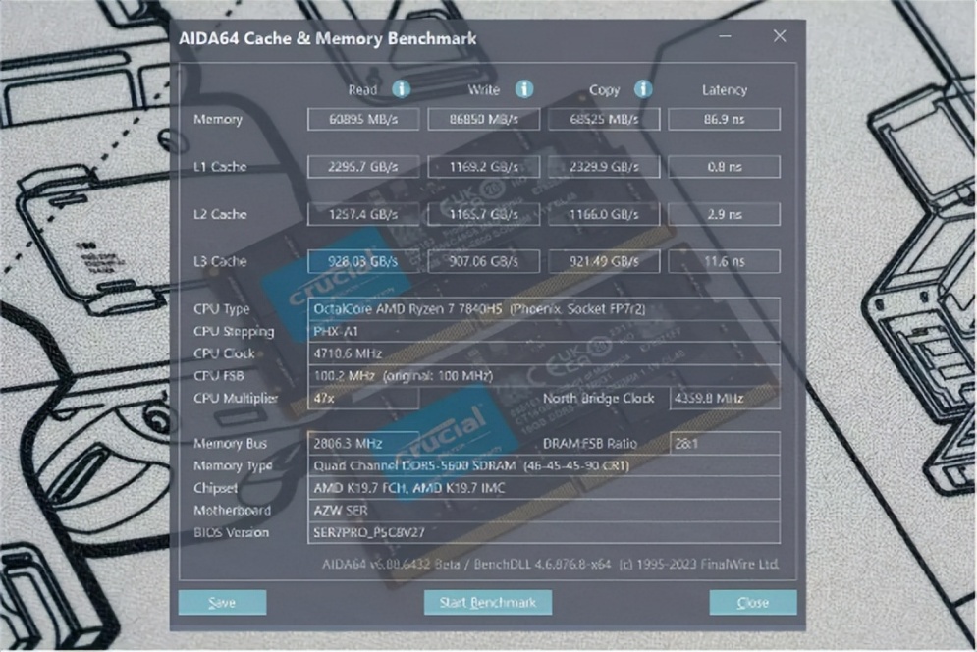Click the CPU Type label
The height and width of the screenshot is (652, 977).
point(221,309)
